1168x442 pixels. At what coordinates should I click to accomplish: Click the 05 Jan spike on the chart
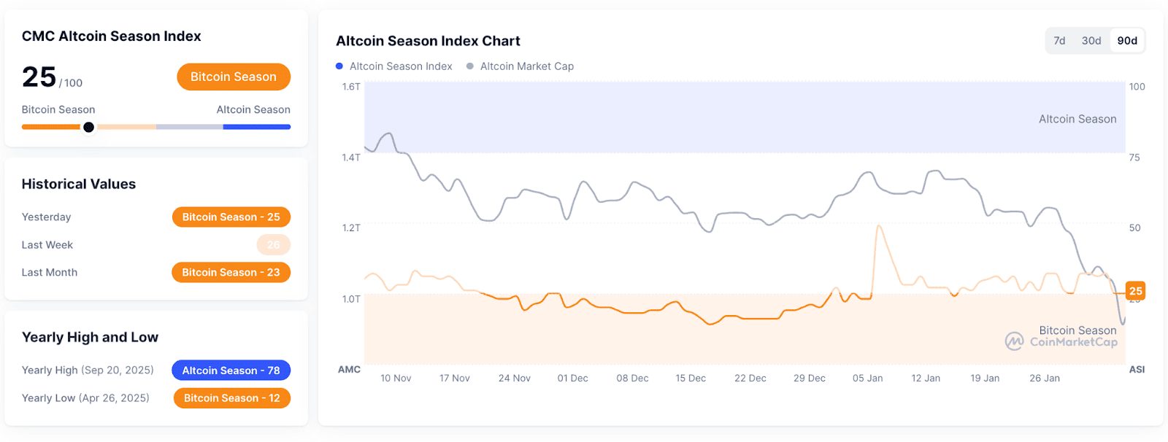point(878,228)
